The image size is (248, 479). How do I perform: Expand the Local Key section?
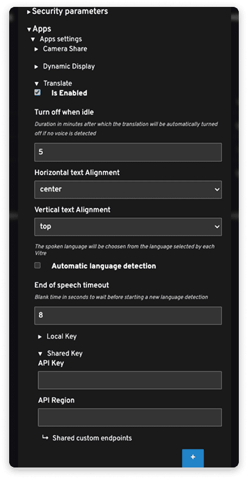click(x=57, y=336)
